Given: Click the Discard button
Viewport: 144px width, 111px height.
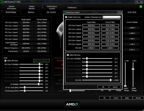Looking at the screenshot, I should pyautogui.click(x=138, y=98).
